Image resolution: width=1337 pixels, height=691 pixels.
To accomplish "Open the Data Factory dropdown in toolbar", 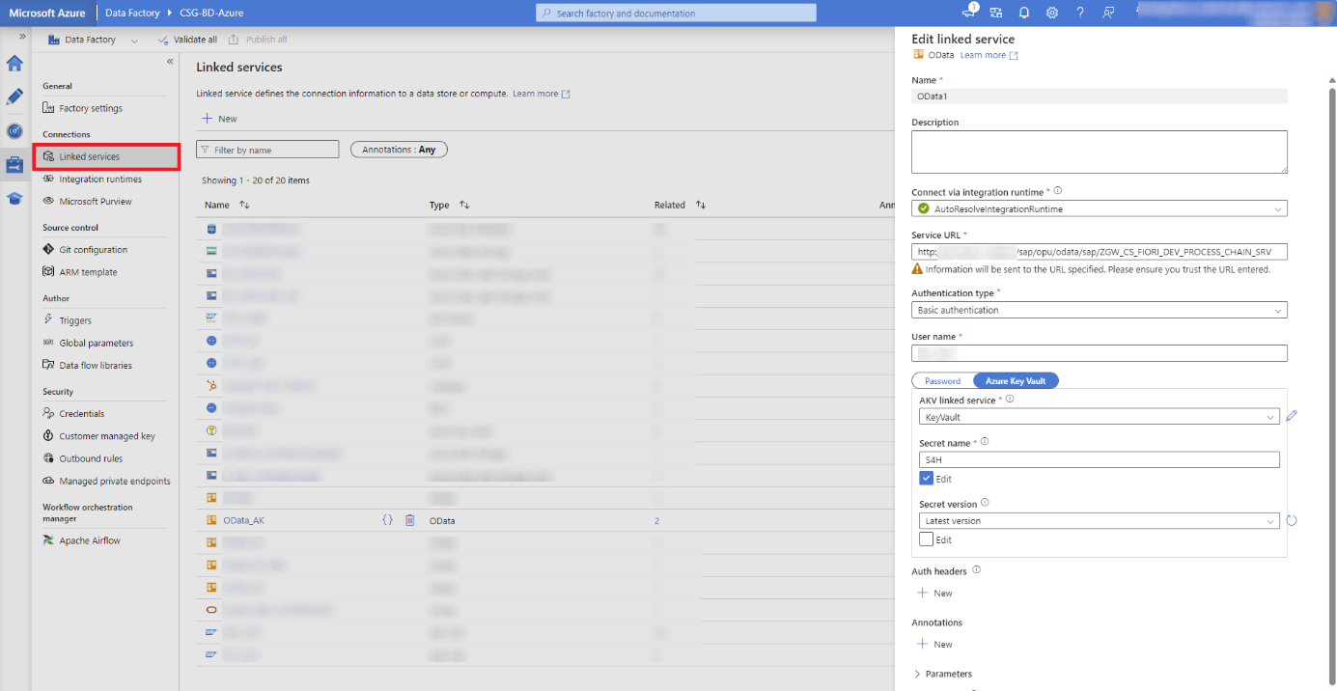I will 93,40.
